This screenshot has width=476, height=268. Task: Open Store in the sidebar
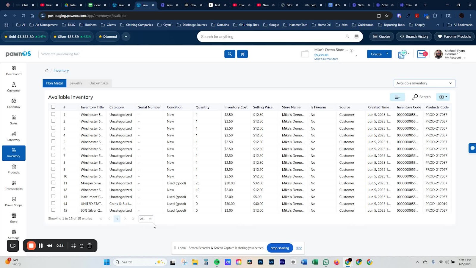14,218
